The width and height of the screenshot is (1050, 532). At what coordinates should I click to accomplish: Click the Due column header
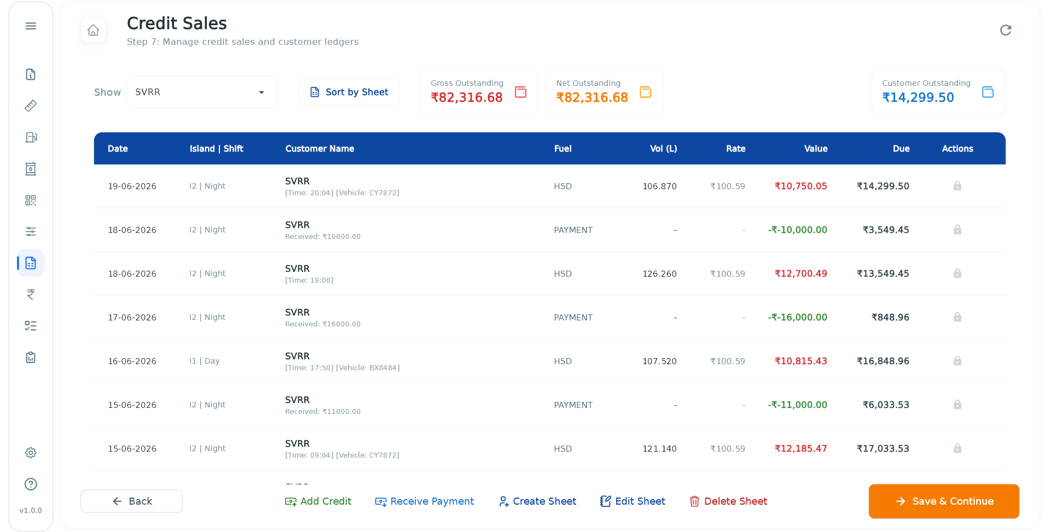point(901,149)
